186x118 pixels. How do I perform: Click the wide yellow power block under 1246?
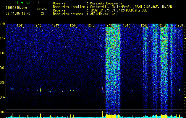[112, 116]
